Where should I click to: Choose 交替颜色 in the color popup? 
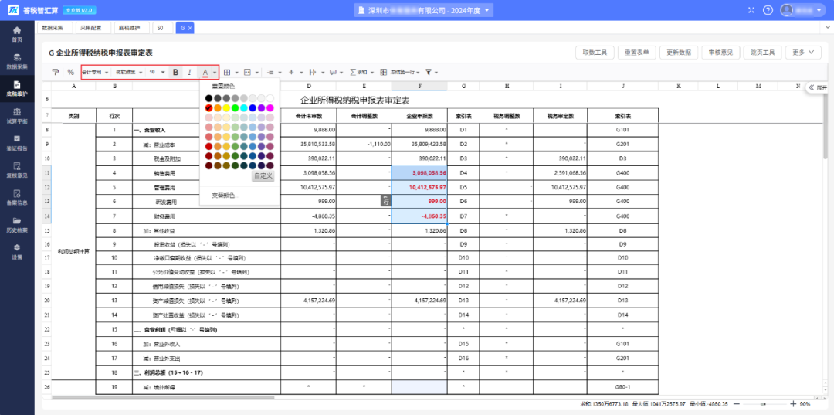225,196
